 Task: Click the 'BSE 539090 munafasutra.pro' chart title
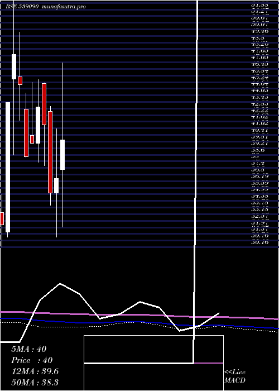click(46, 7)
